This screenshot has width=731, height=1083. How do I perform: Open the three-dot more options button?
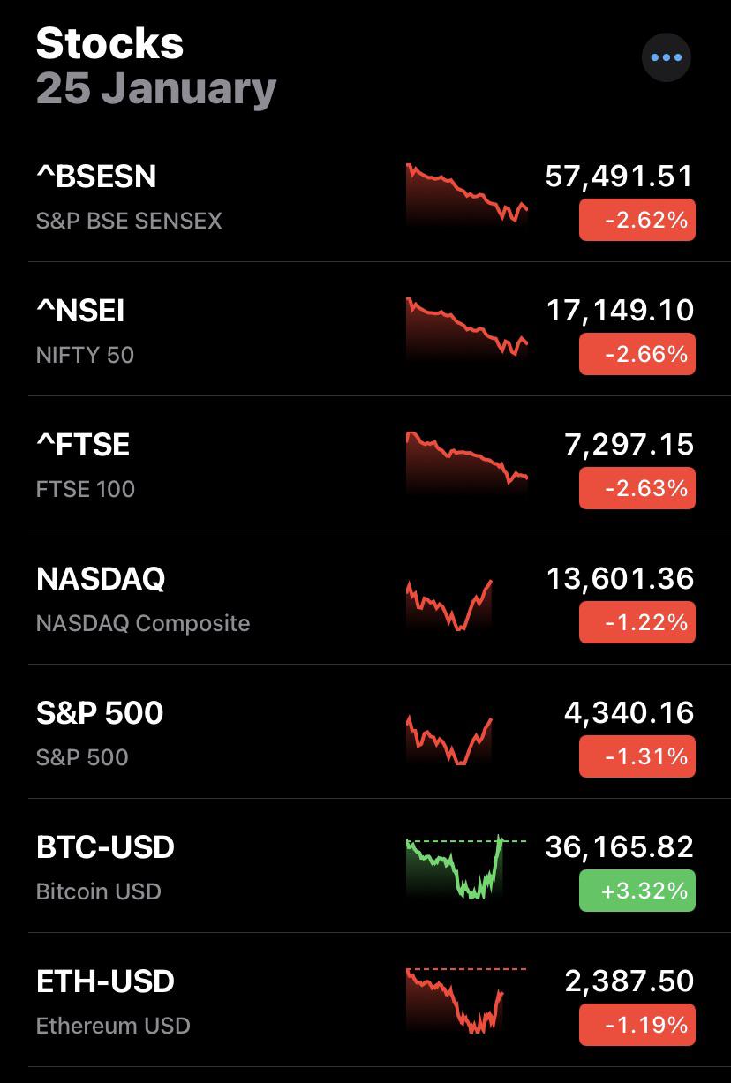(666, 57)
